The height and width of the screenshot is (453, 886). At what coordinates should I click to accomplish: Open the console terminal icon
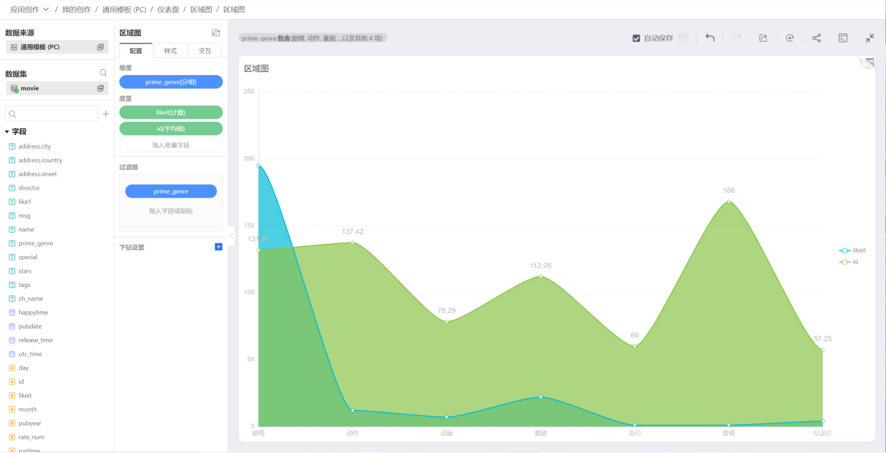(x=843, y=38)
